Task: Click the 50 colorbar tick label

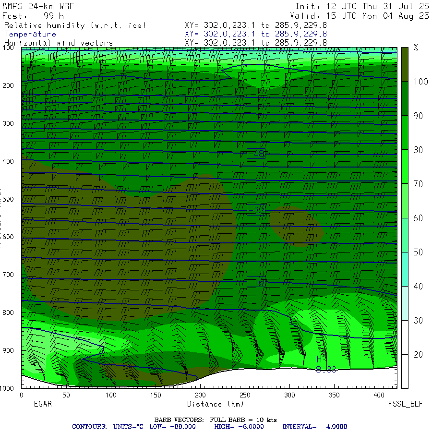Action: click(418, 252)
